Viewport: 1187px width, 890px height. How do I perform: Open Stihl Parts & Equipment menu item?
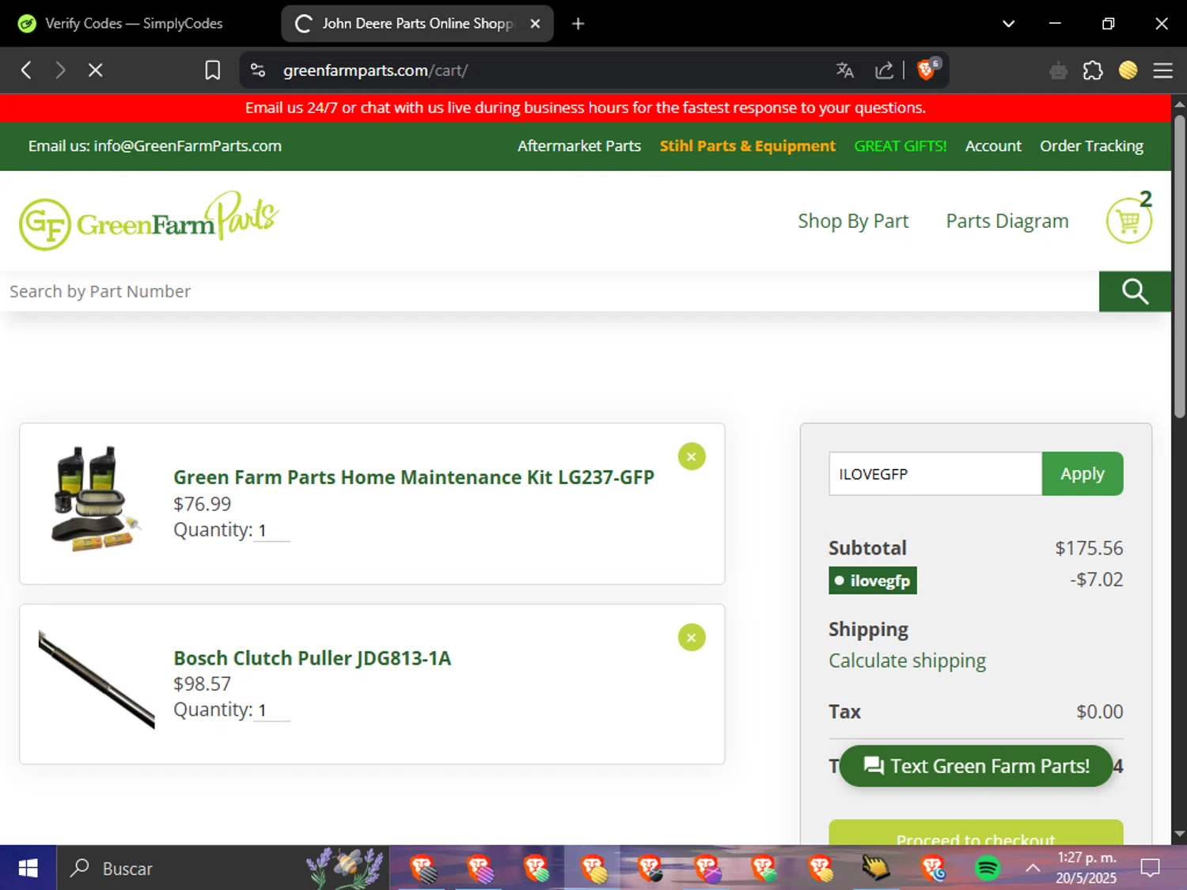click(x=747, y=146)
